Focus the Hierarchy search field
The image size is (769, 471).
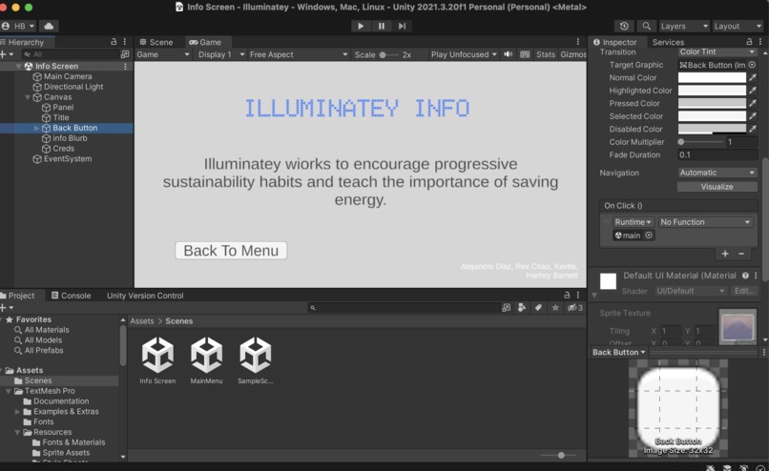click(x=71, y=54)
